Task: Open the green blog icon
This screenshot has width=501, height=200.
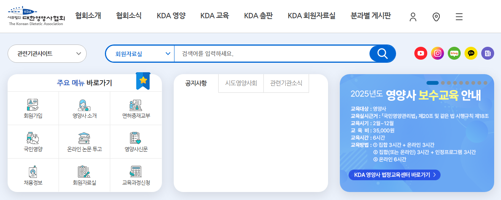Action: [x=454, y=53]
